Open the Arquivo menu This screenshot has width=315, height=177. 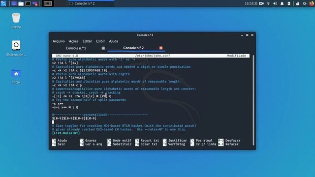tap(59, 41)
